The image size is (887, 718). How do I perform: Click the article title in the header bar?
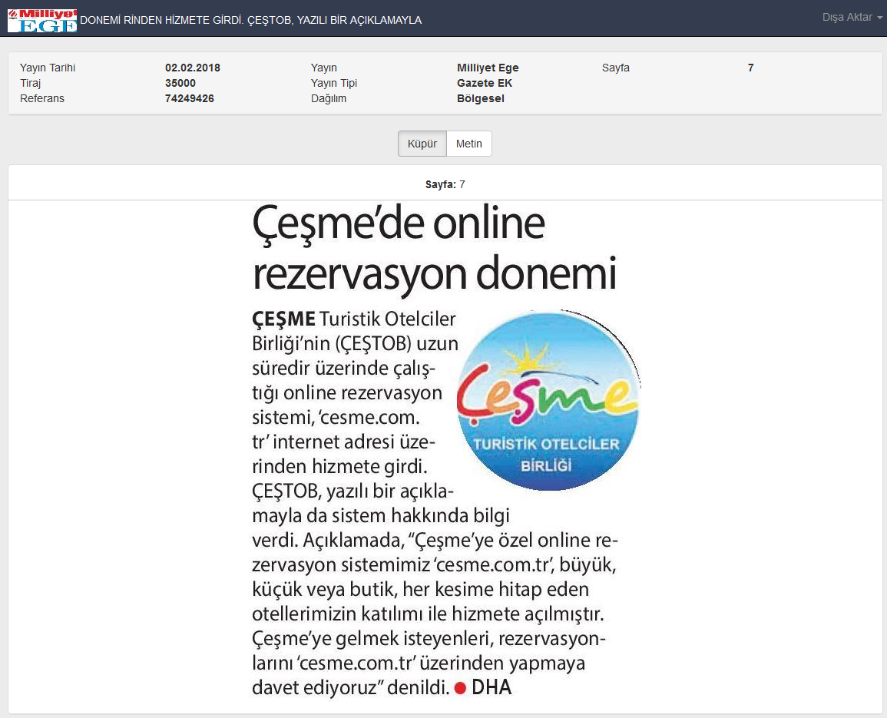click(x=250, y=21)
